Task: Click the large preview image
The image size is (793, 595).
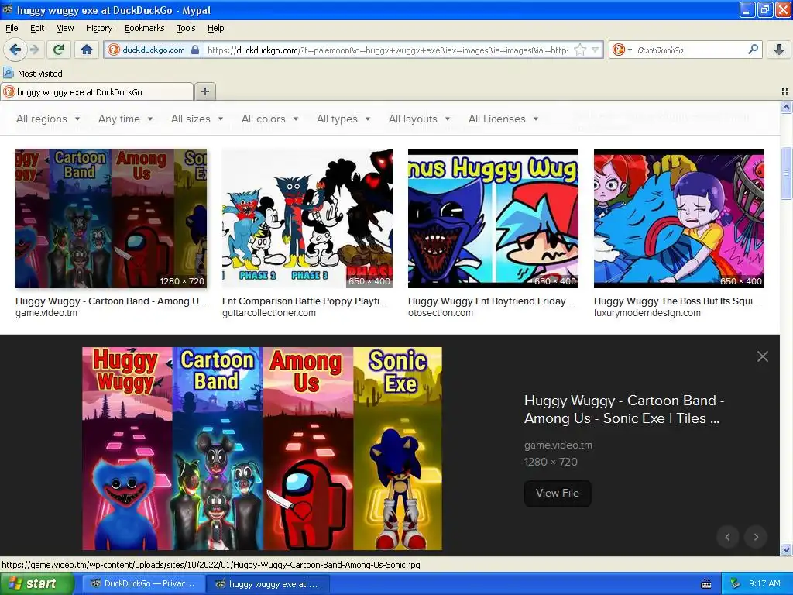Action: pos(262,449)
